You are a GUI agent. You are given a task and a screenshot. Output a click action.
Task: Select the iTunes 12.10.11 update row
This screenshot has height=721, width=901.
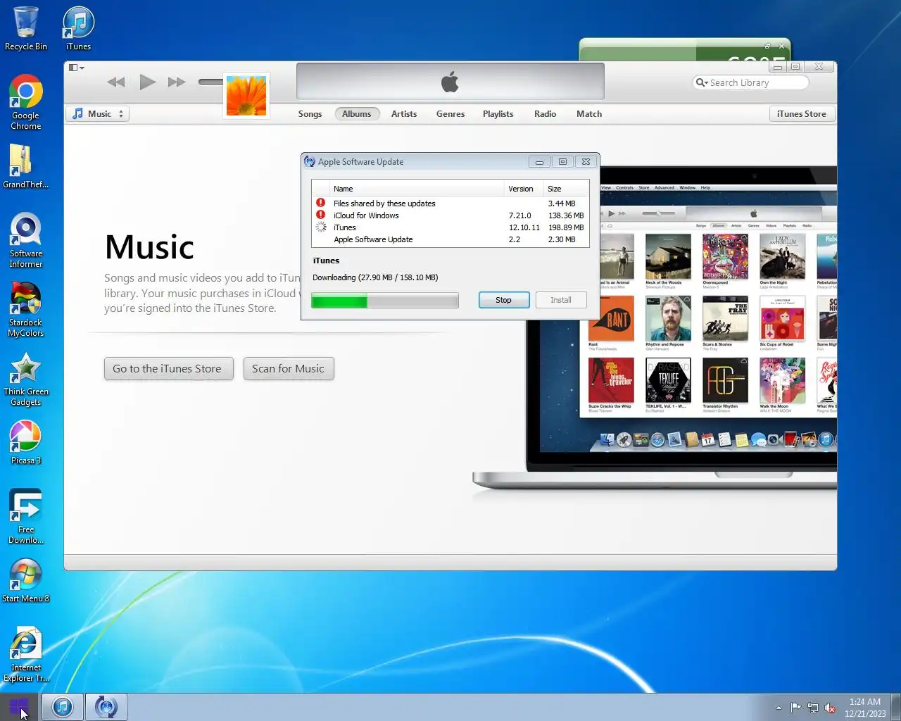[x=450, y=227]
